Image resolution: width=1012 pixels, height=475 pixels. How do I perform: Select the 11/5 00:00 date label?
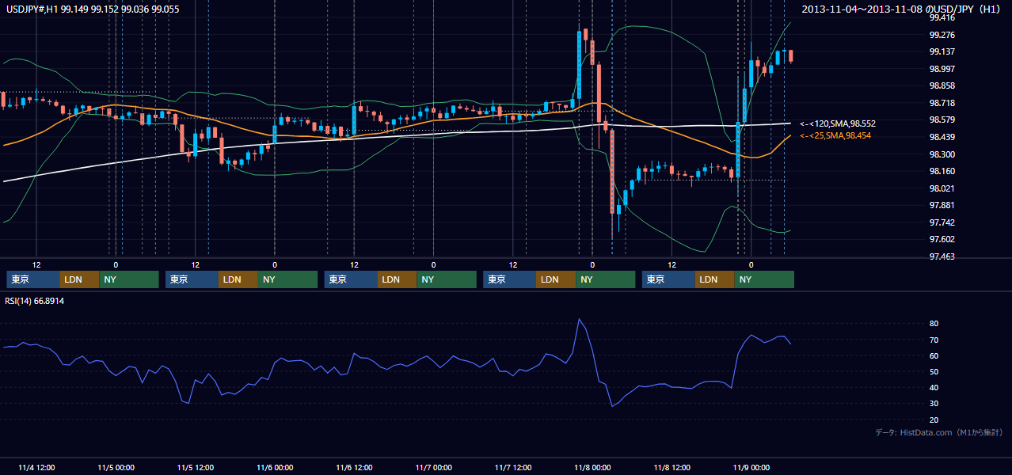[116, 468]
